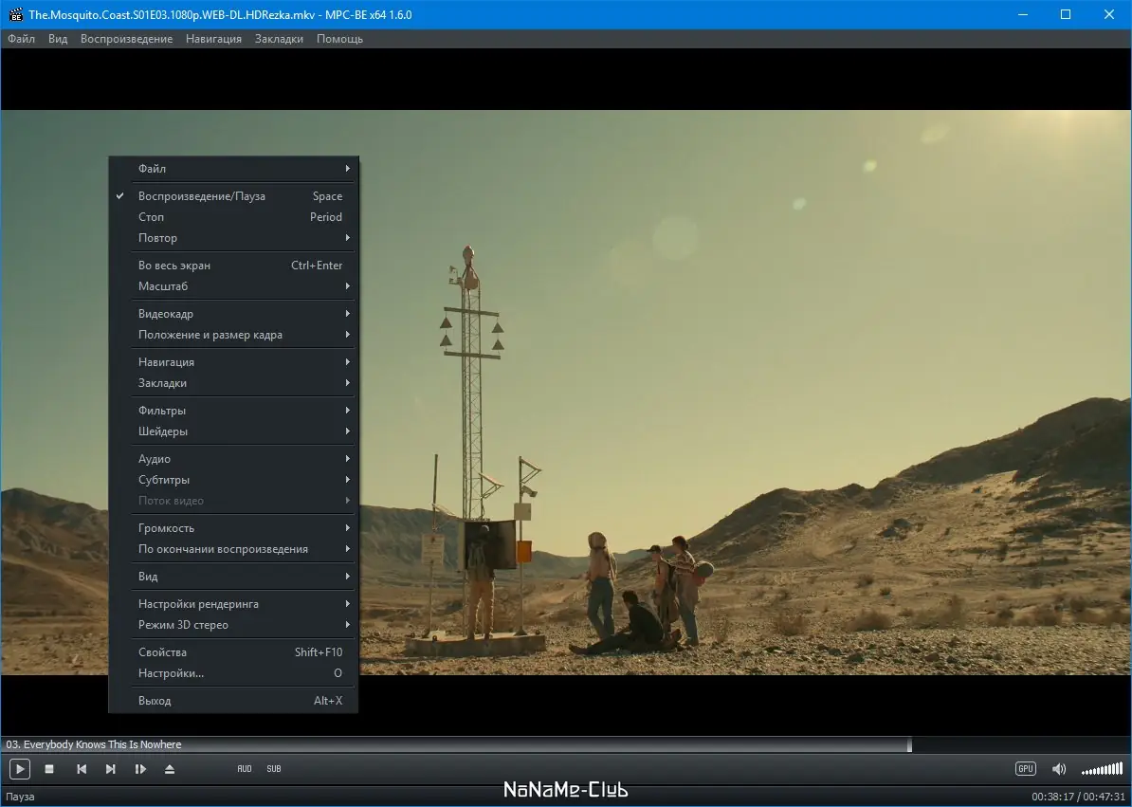The width and height of the screenshot is (1132, 807).
Task: Open the Помощь menu bar item
Action: click(x=339, y=39)
